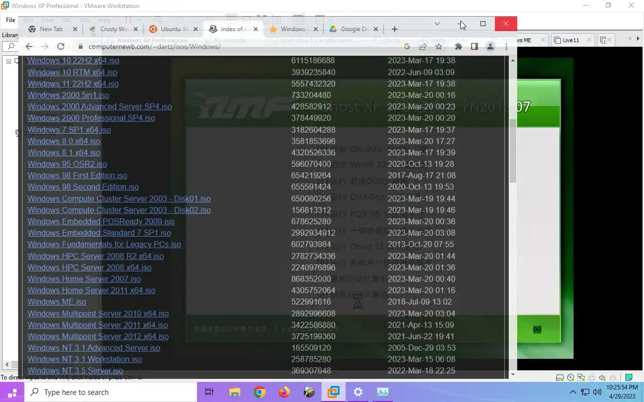Open the VMware File menu
644x402 pixels.
pyautogui.click(x=11, y=20)
